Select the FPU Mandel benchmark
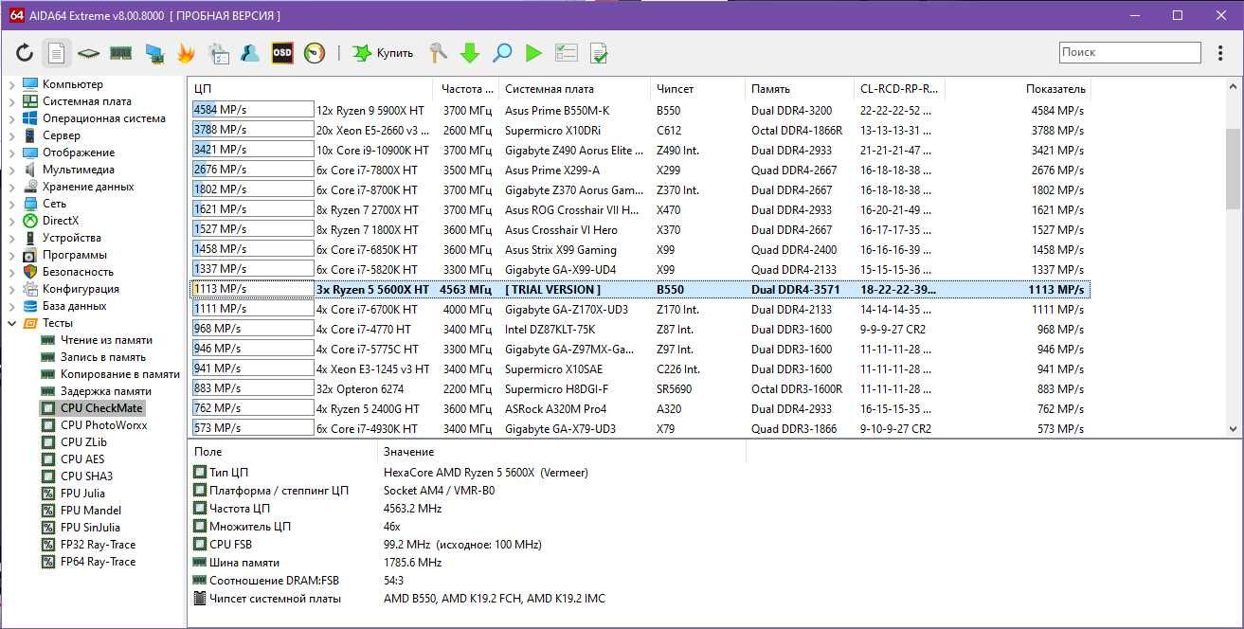Image resolution: width=1244 pixels, height=629 pixels. (x=89, y=511)
